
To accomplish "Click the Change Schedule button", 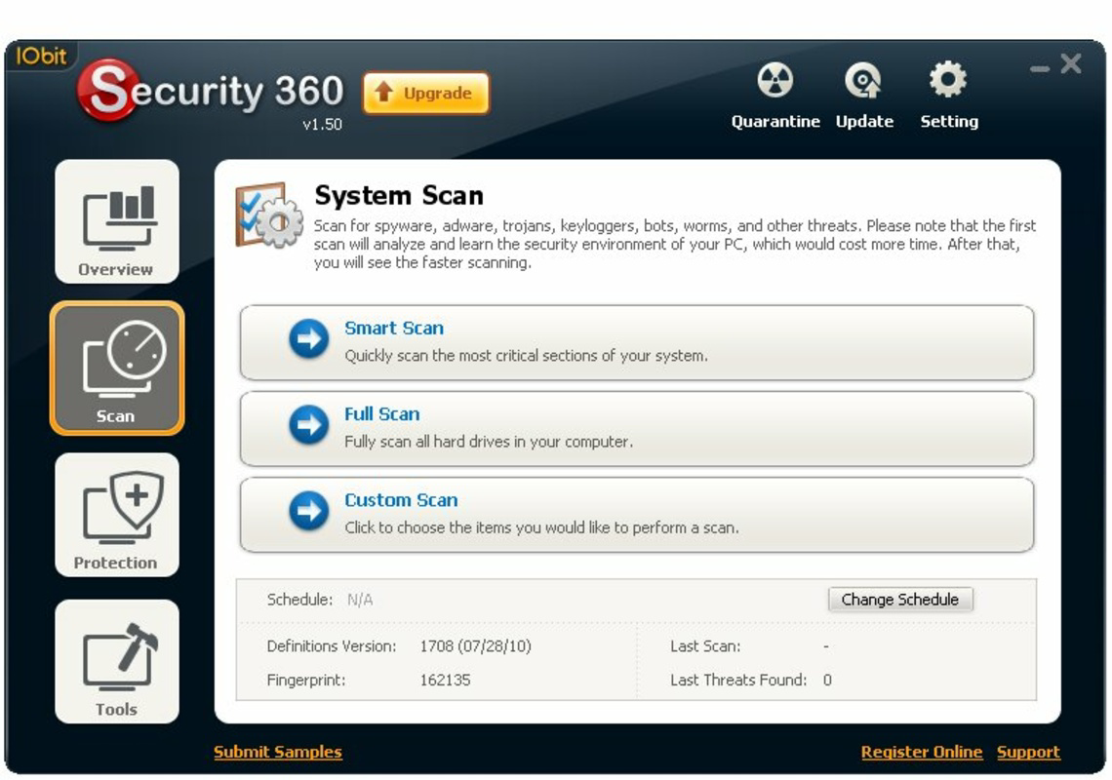I will point(900,600).
